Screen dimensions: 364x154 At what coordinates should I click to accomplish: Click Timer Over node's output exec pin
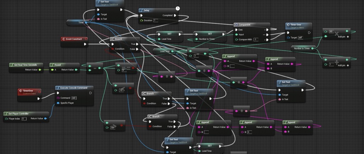309,33
